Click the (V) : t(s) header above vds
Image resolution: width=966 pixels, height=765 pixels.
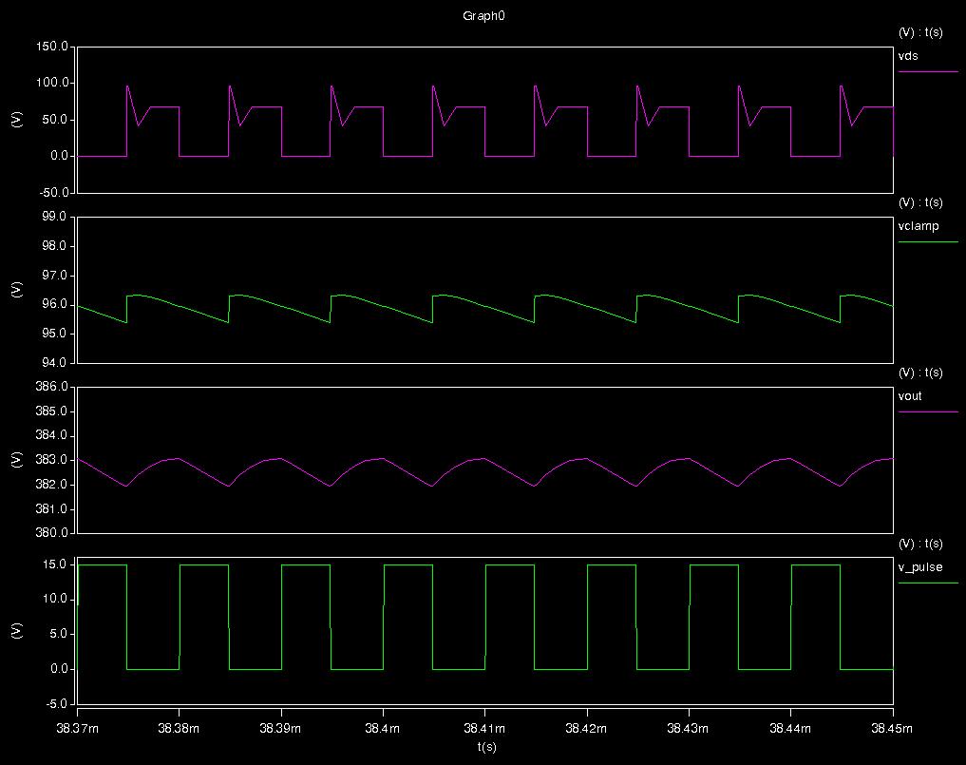(x=920, y=32)
